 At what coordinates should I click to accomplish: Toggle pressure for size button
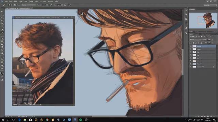point(69,5)
